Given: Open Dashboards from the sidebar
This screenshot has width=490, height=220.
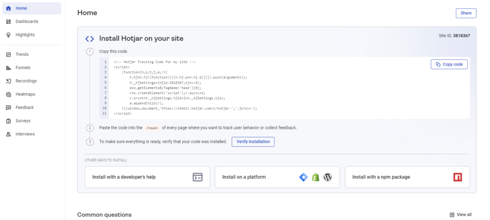Looking at the screenshot, I should pyautogui.click(x=32, y=22).
